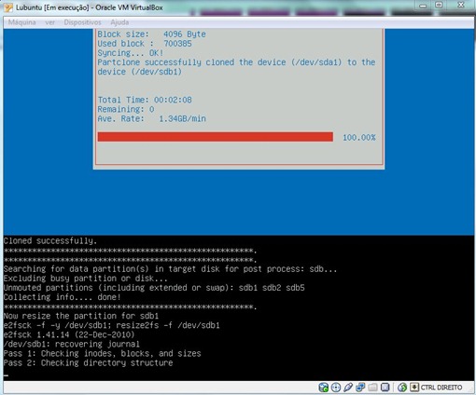The width and height of the screenshot is (476, 395).
Task: Click the Partclone successfully cloned message
Action: [236, 67]
